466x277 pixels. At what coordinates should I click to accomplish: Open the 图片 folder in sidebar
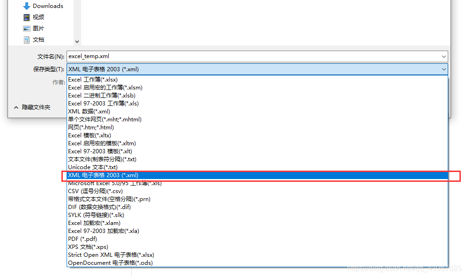coord(38,29)
